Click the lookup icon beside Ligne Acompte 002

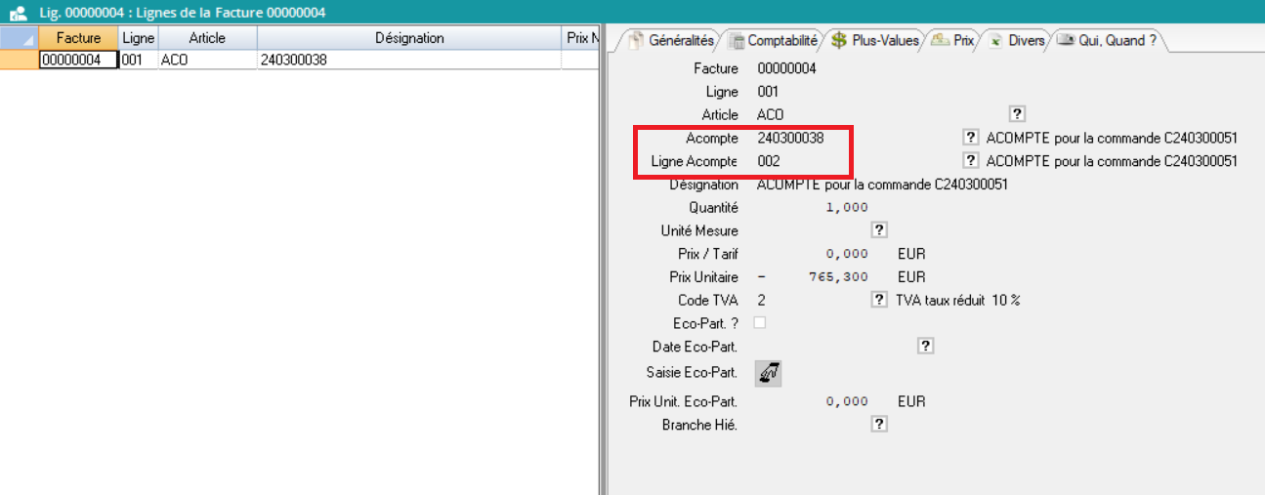971,161
